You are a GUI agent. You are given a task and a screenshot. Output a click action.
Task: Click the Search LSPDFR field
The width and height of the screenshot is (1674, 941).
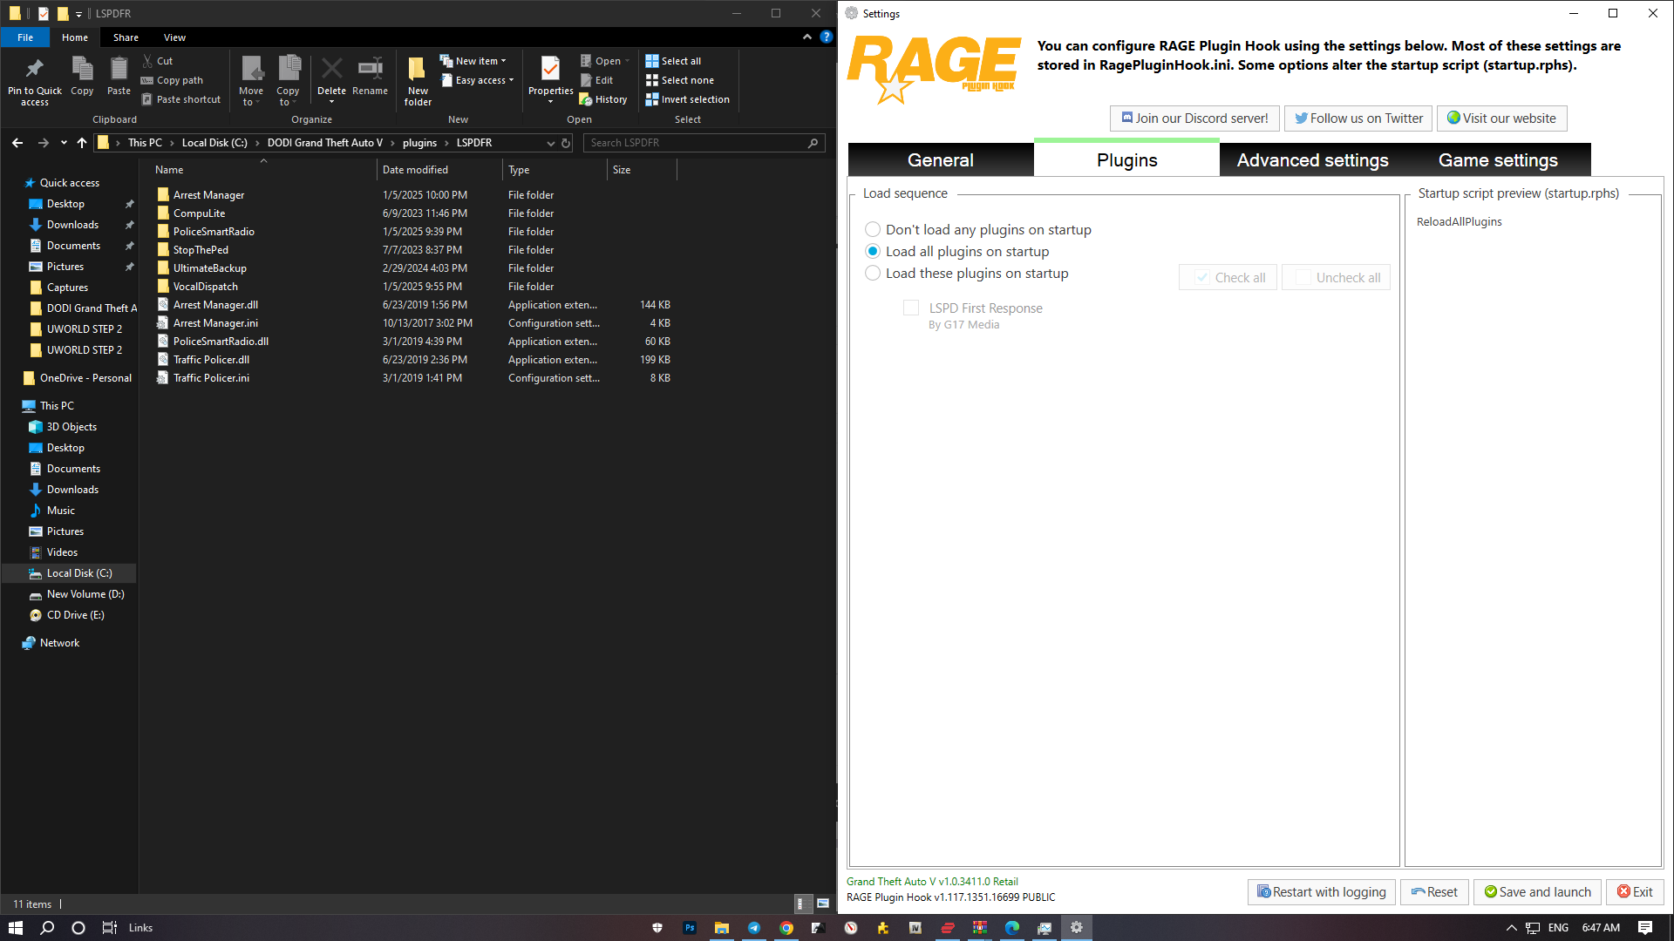[x=704, y=143]
